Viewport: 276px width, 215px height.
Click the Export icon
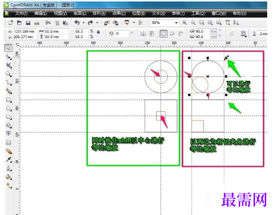(115, 22)
